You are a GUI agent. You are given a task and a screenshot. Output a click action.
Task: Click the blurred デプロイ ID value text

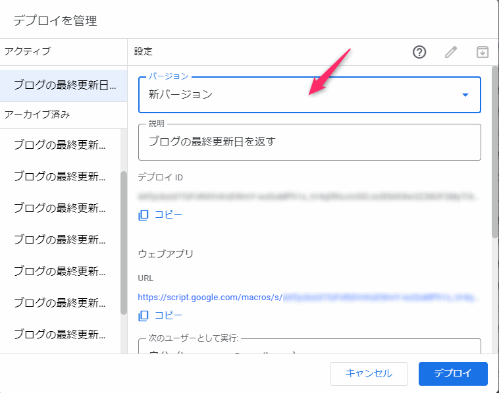point(307,197)
